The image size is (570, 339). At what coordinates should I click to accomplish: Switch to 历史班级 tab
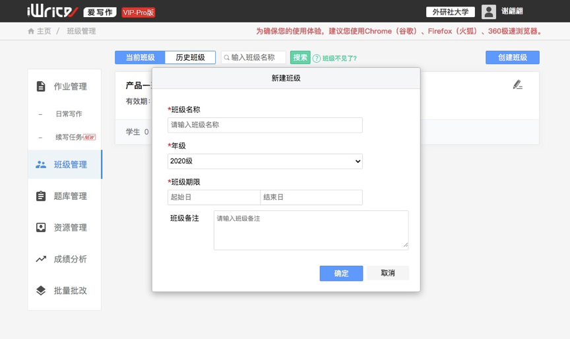point(190,57)
